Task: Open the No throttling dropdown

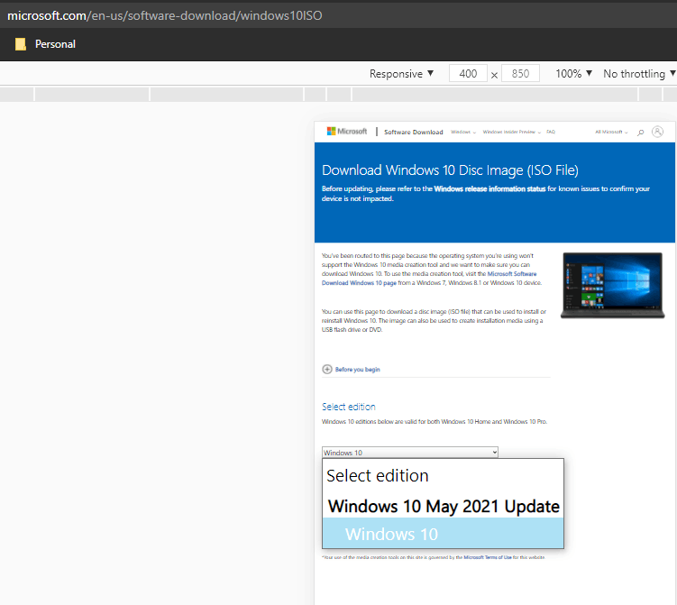Action: [x=639, y=74]
